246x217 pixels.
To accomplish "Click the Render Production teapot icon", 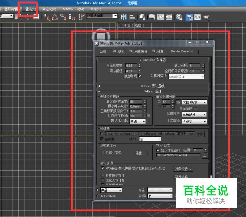I will 206,17.
